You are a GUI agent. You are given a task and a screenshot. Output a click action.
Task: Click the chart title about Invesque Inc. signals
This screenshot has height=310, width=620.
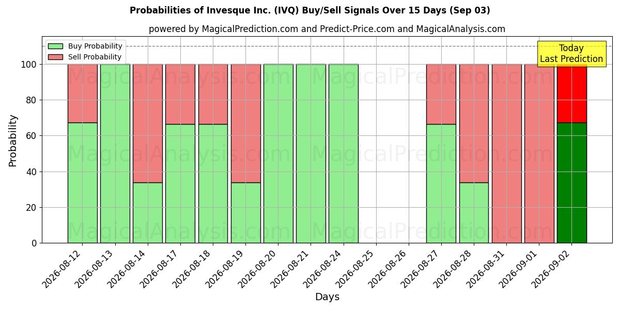[310, 10]
